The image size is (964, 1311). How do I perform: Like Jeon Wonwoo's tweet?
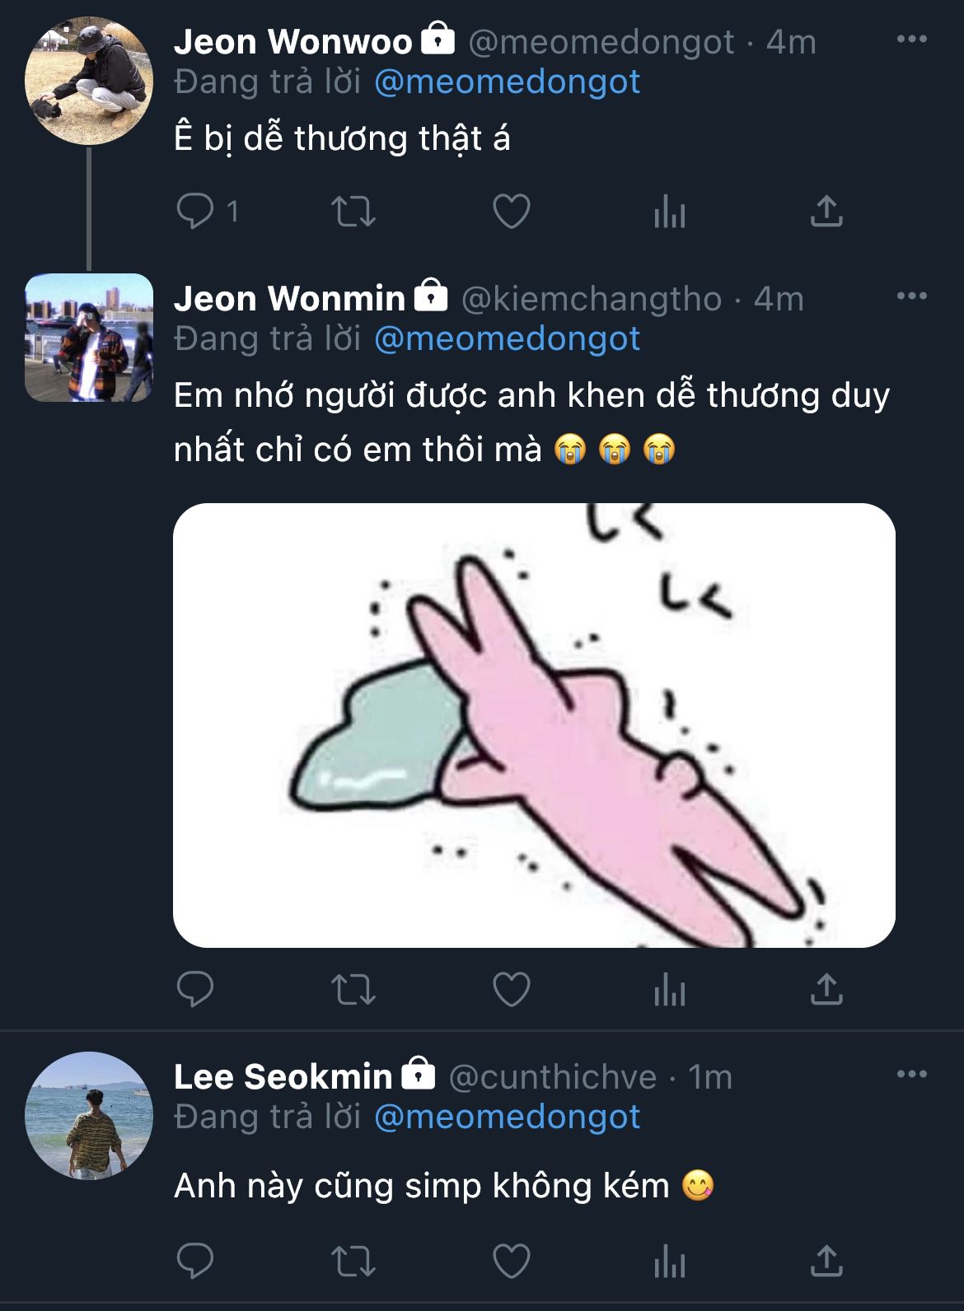tap(511, 212)
